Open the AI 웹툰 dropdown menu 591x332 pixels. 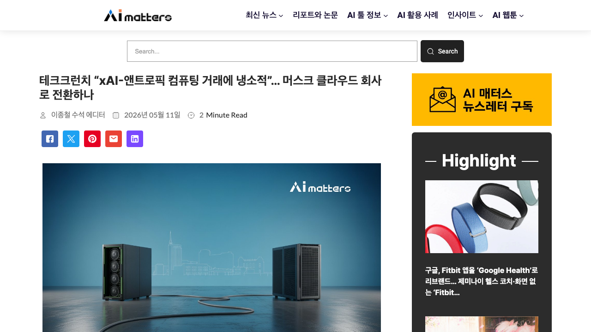tap(508, 15)
